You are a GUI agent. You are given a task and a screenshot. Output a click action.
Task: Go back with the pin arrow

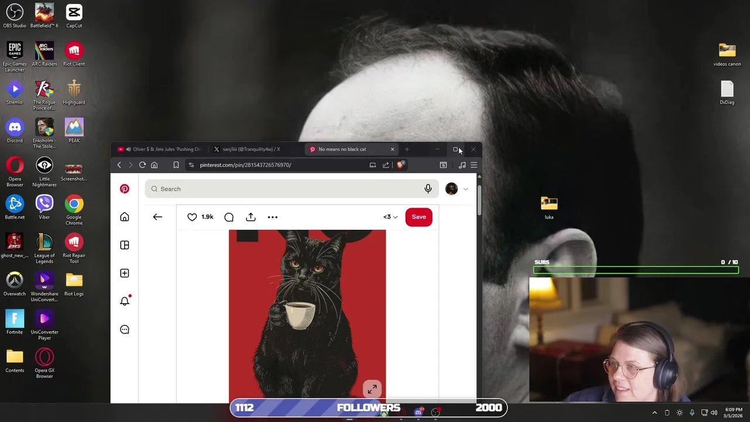click(x=157, y=217)
